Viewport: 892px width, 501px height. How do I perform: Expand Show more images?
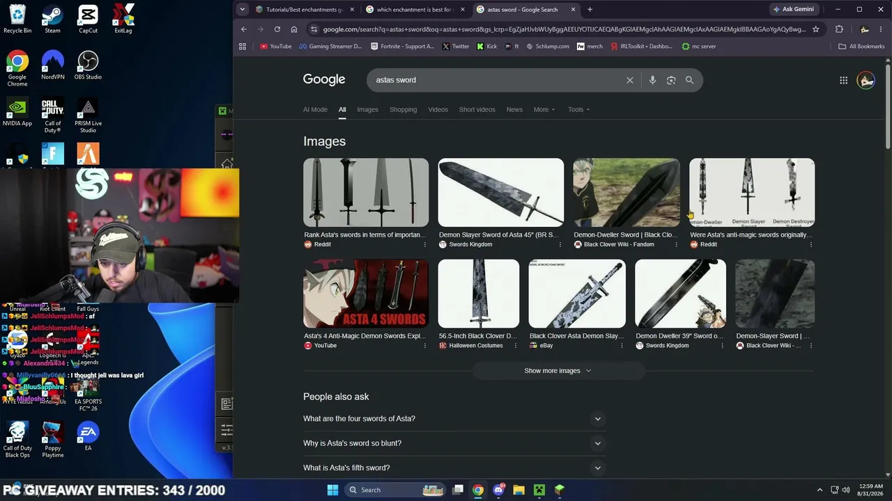tap(557, 371)
